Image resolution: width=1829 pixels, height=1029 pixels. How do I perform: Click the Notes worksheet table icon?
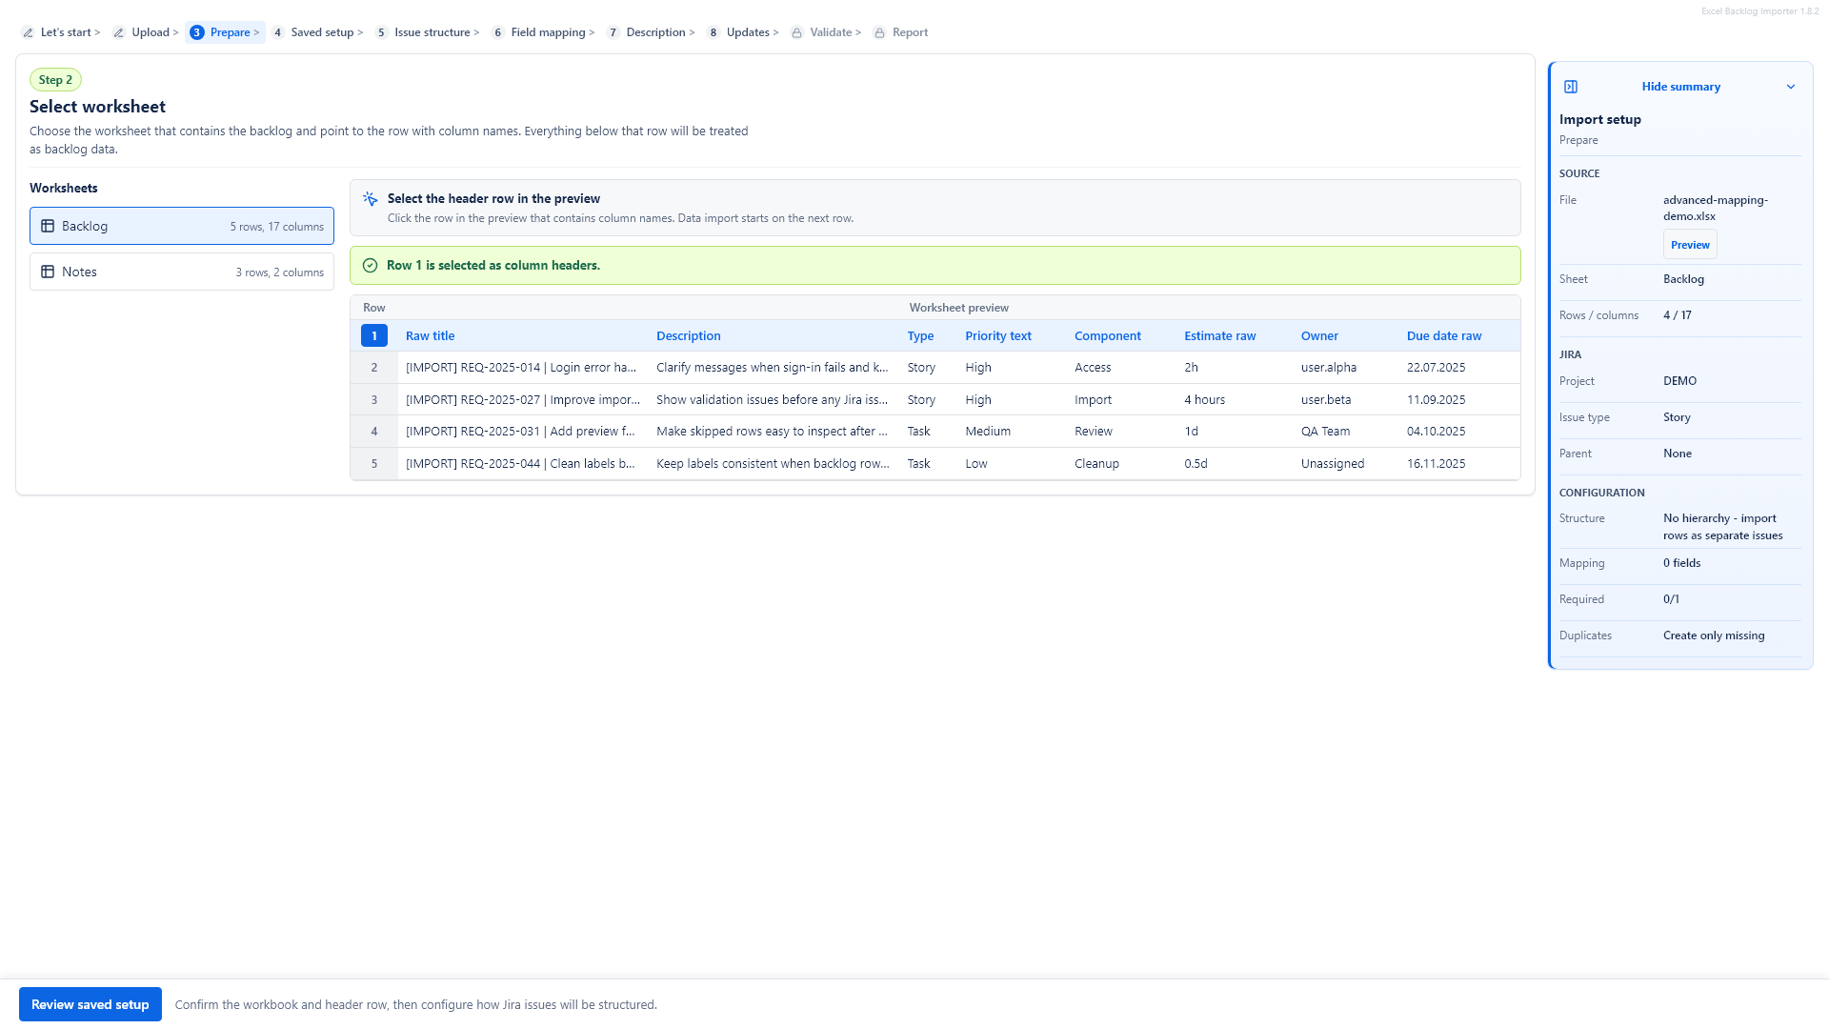(48, 272)
